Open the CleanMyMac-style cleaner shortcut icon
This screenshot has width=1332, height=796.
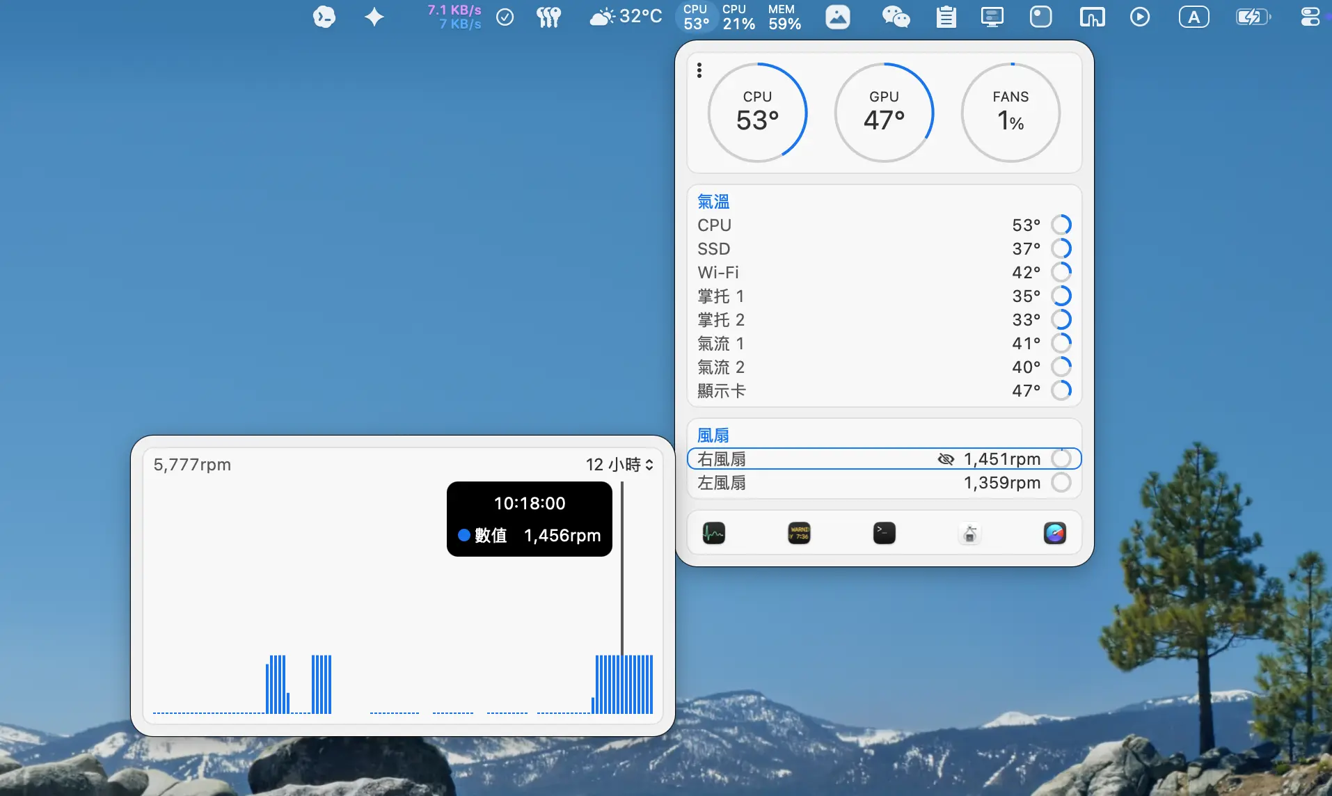point(969,534)
